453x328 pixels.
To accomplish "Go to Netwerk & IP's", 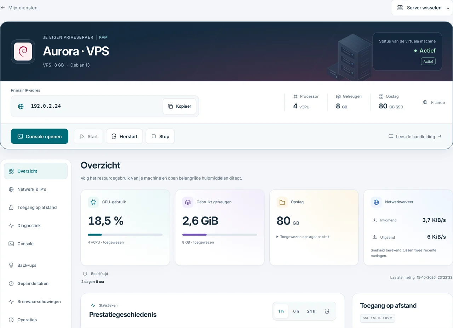I will click(x=36, y=189).
